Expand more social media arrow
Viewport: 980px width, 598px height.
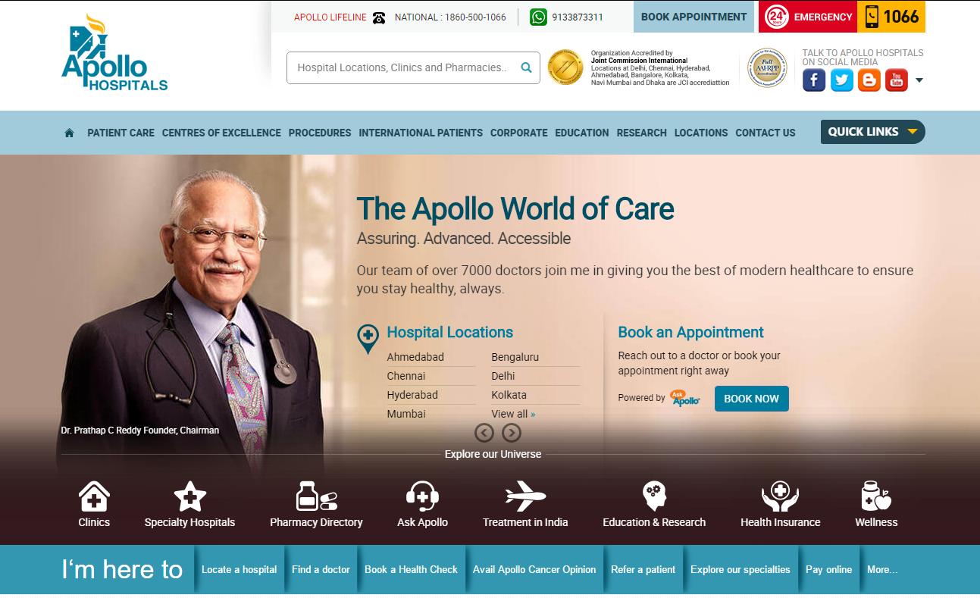[x=919, y=80]
